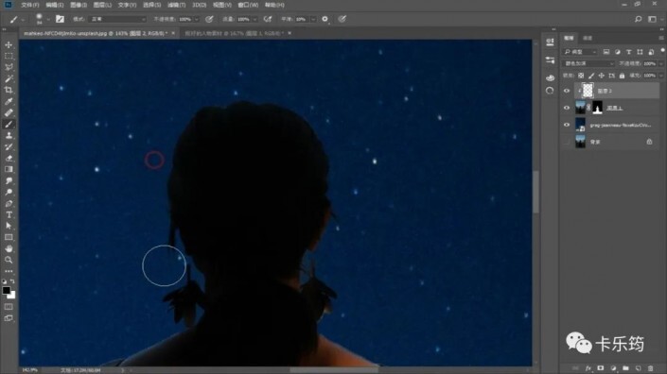The width and height of the screenshot is (667, 374).
Task: Select the Zoom tool in toolbar
Action: tap(9, 260)
